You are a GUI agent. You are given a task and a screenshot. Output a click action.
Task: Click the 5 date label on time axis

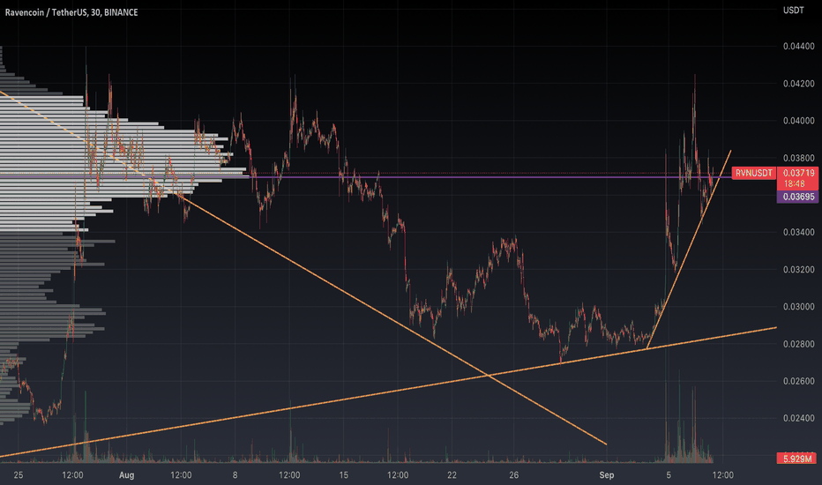pos(669,475)
